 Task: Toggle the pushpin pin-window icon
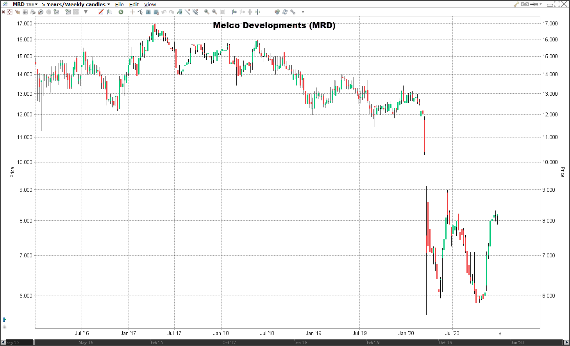(534, 4)
